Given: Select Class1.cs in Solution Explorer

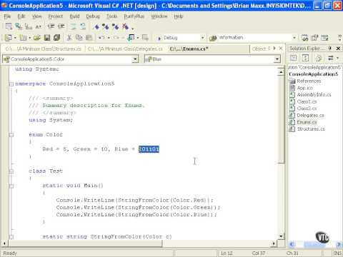Looking at the screenshot, I should tap(307, 101).
